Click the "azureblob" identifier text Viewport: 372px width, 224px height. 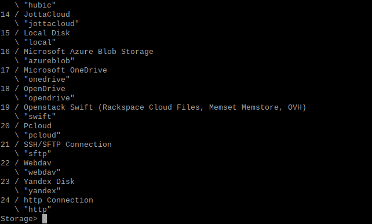[49, 61]
